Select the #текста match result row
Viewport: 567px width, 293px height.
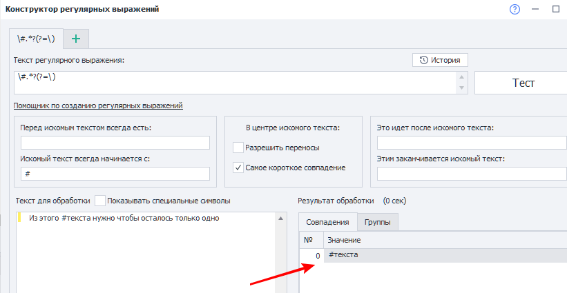tap(442, 256)
